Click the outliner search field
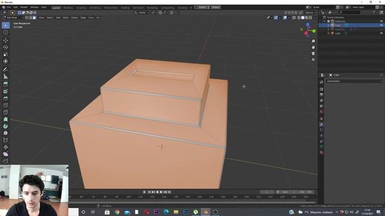 click(x=350, y=12)
